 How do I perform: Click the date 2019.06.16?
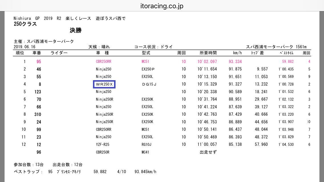(24, 47)
